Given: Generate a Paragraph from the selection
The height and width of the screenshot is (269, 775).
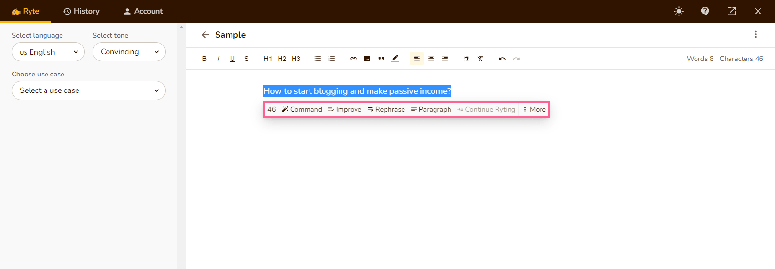Looking at the screenshot, I should 431,109.
